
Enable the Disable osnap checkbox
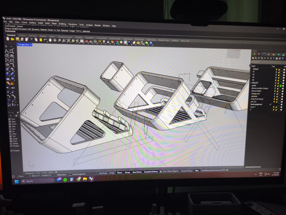click(11, 151)
